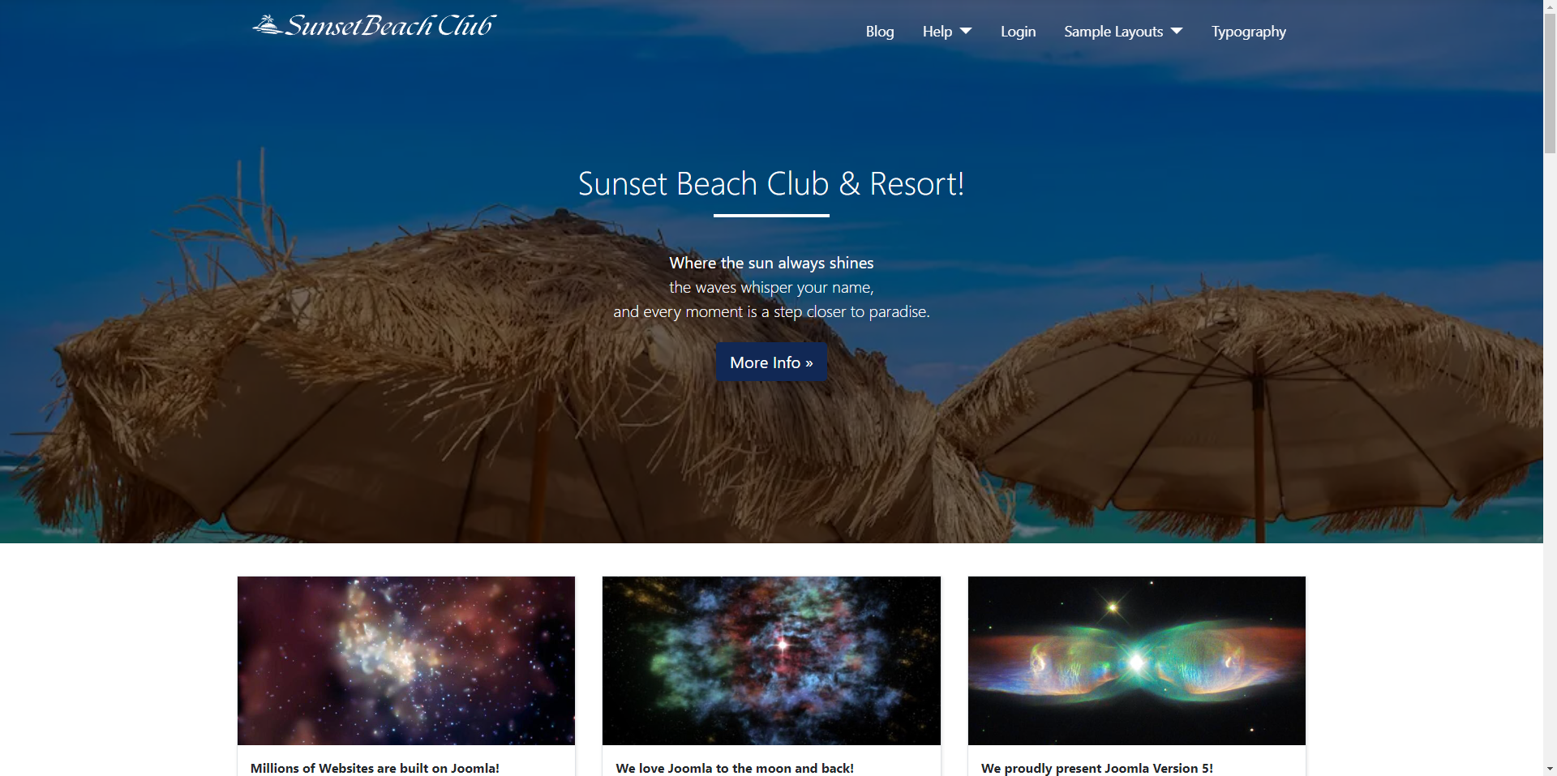The width and height of the screenshot is (1557, 776).
Task: Click the Sunset Beach Club logo
Action: (374, 26)
